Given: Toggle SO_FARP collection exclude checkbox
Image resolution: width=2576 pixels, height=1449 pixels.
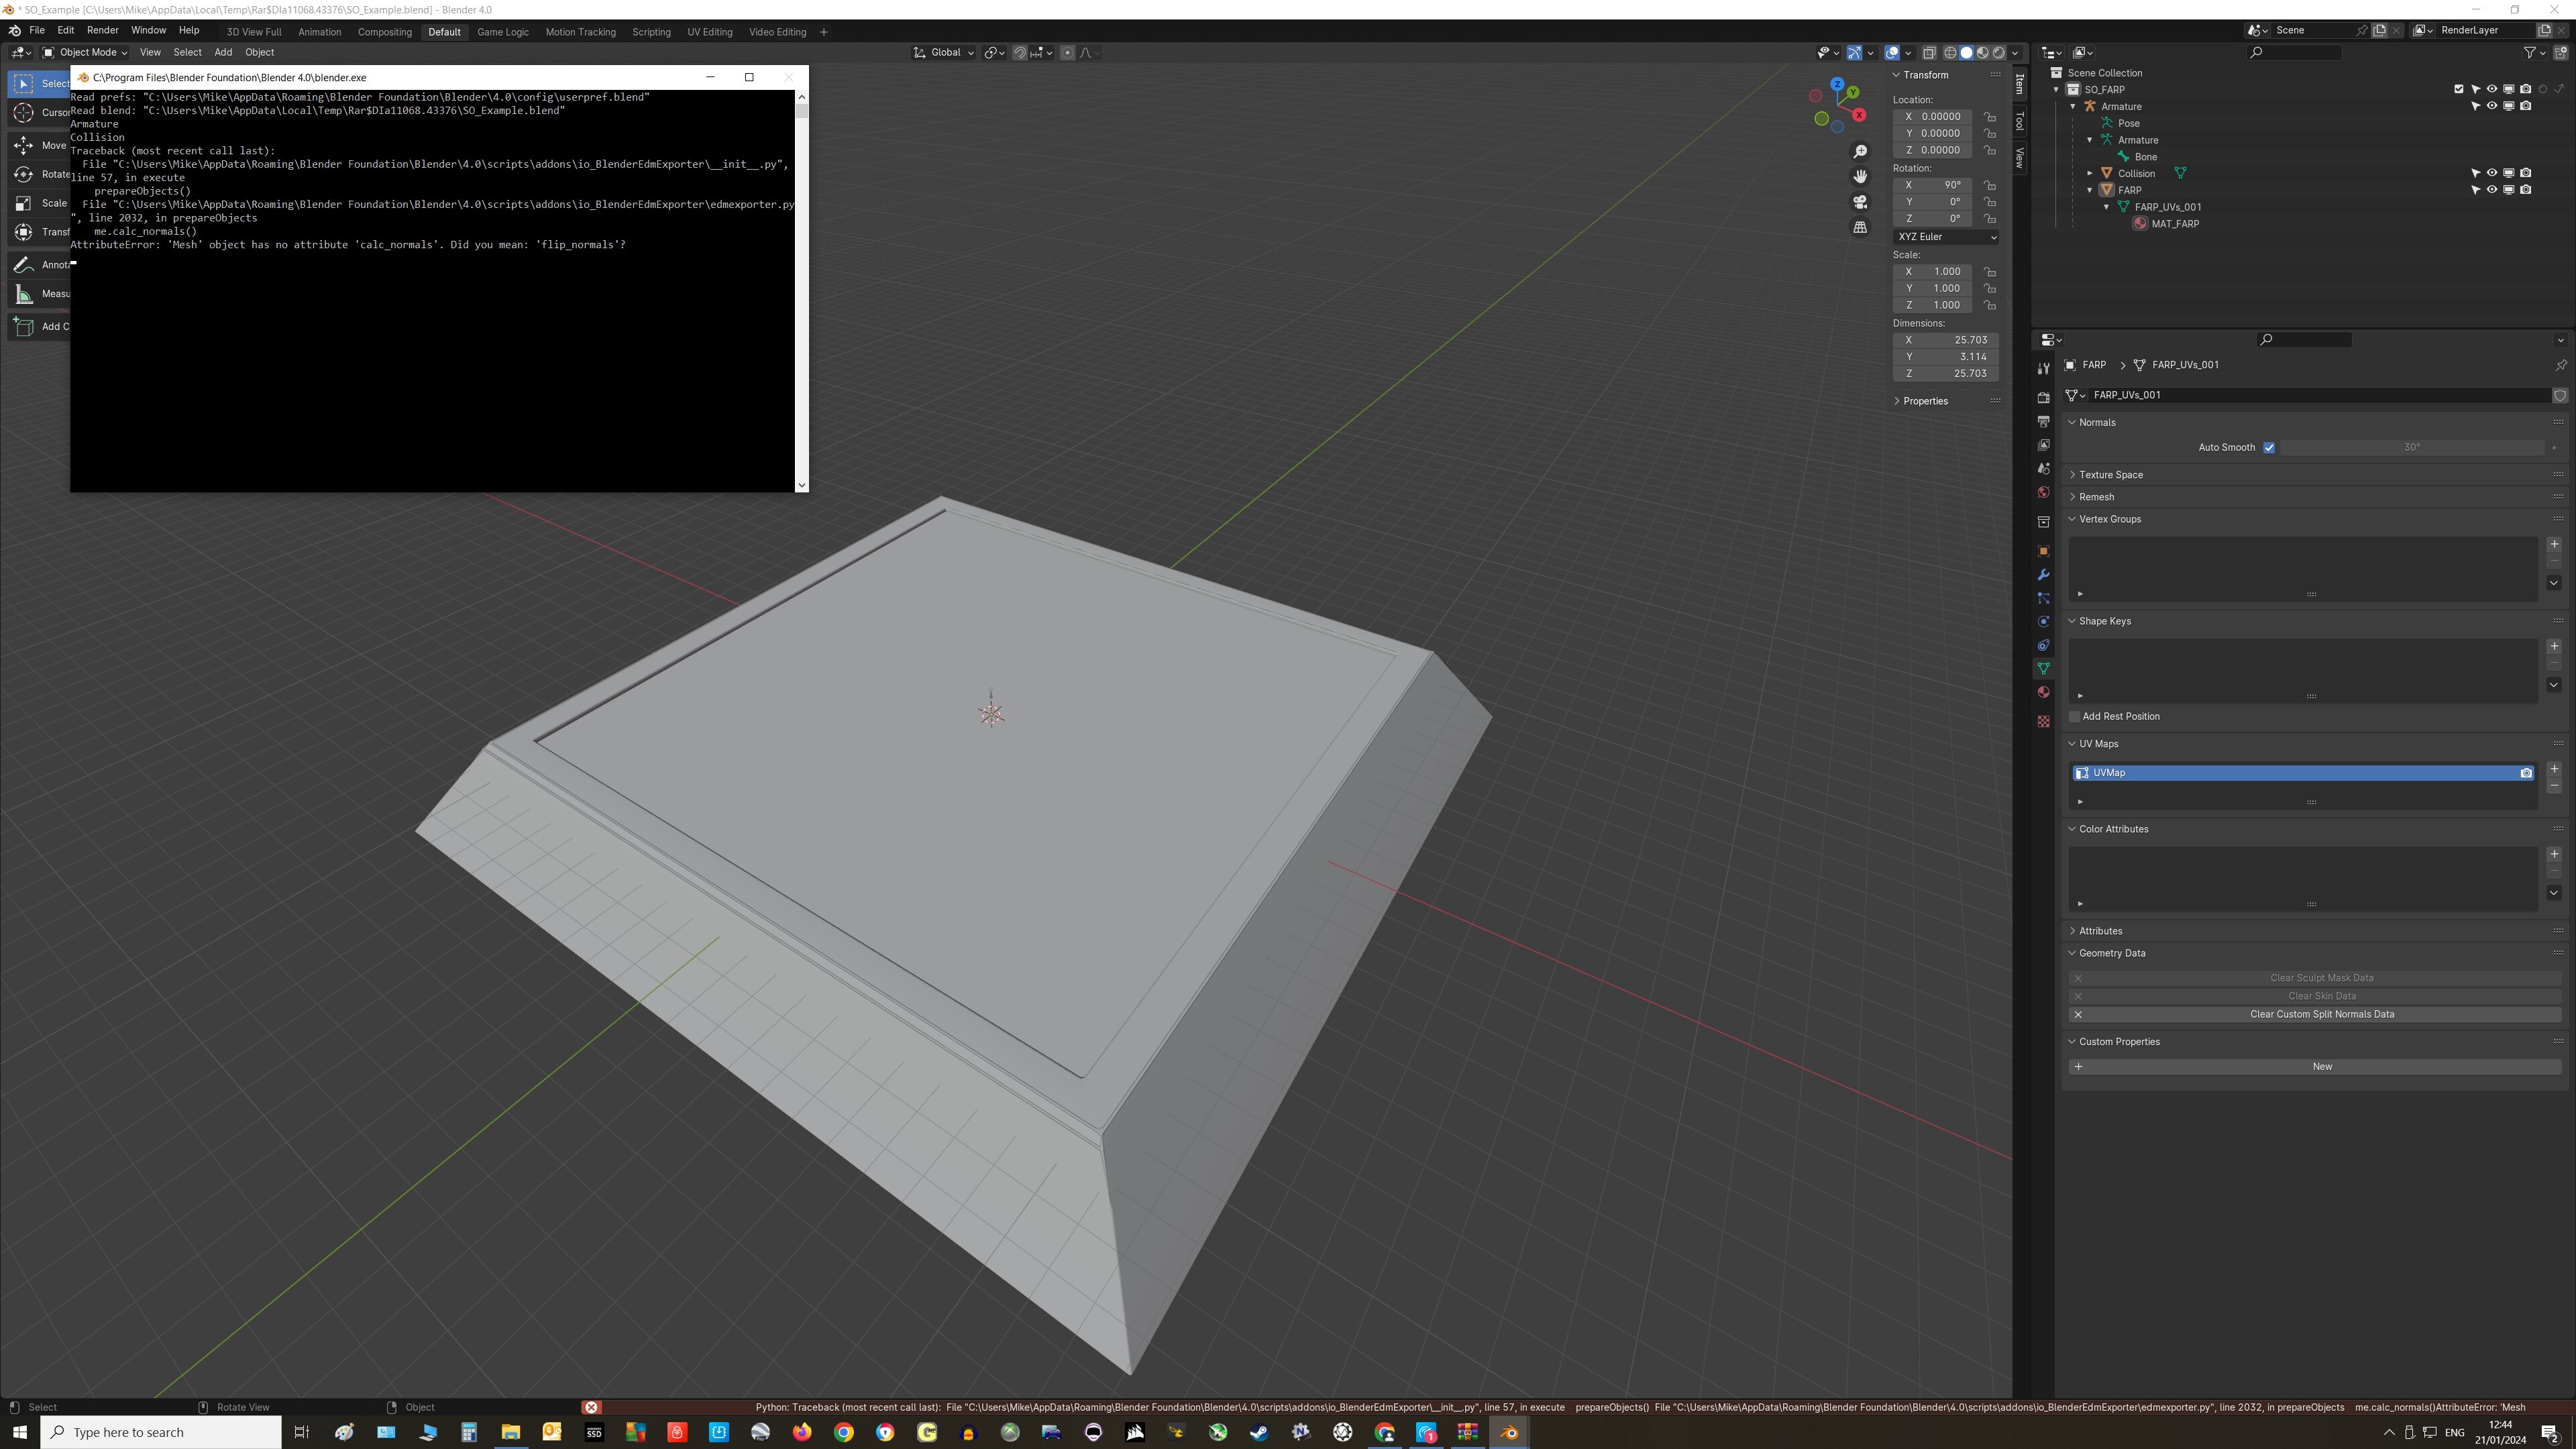Looking at the screenshot, I should coord(2459,90).
